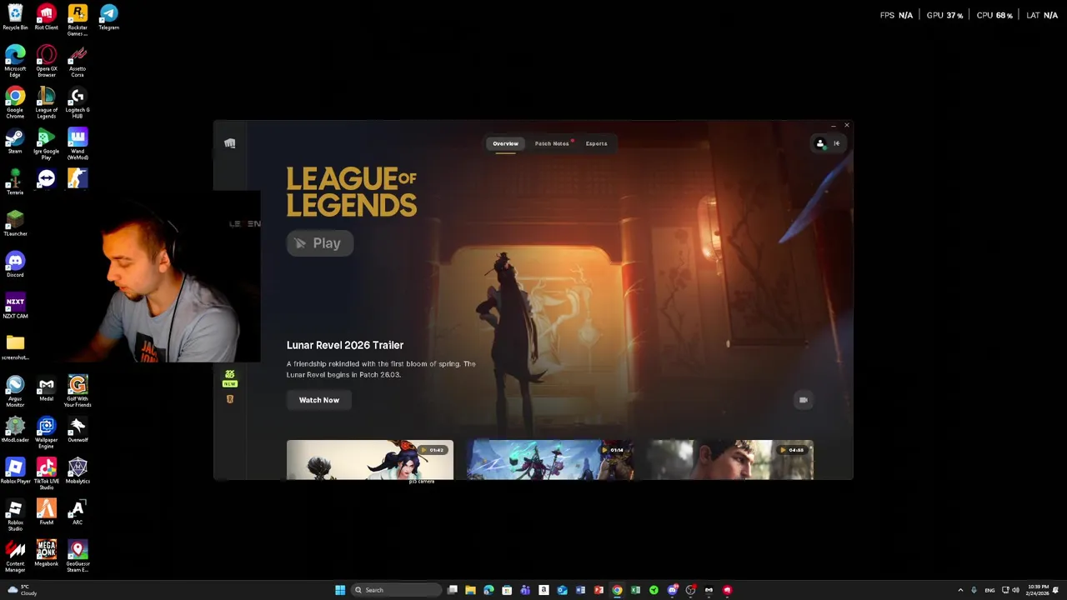This screenshot has width=1067, height=600.
Task: Open tModLoader desktop shortcut
Action: click(x=15, y=430)
